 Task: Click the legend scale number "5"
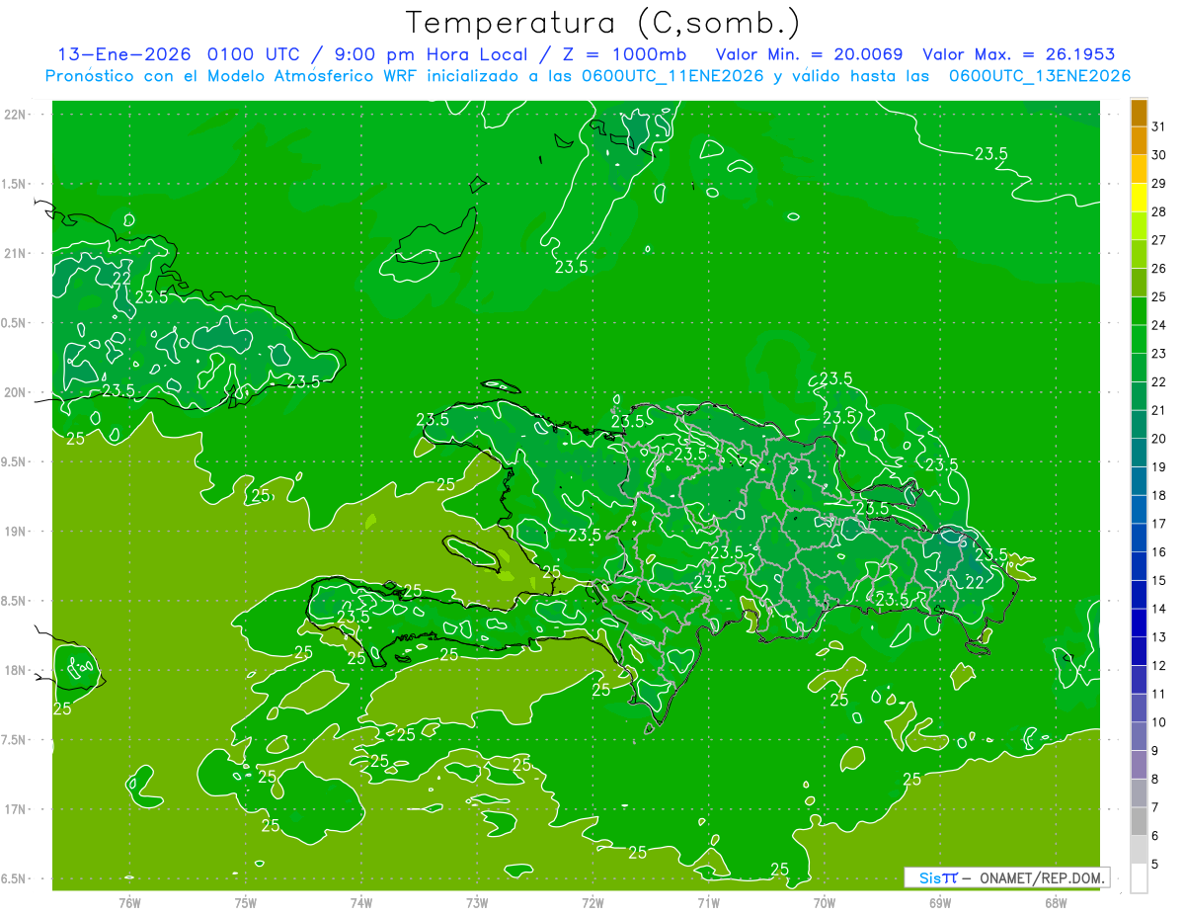(x=1155, y=864)
